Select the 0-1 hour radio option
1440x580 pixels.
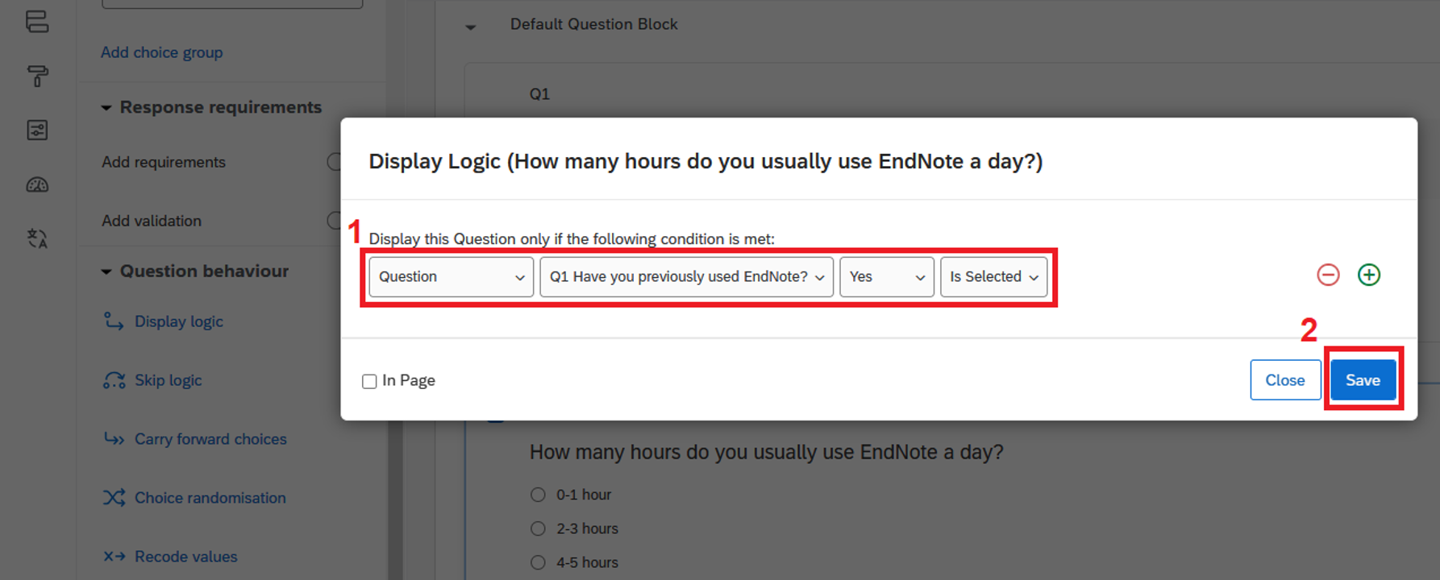point(538,495)
